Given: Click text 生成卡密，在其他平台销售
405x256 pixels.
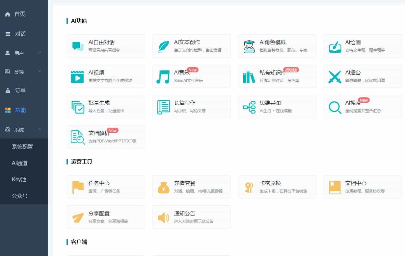Looking at the screenshot, I should pos(283,191).
